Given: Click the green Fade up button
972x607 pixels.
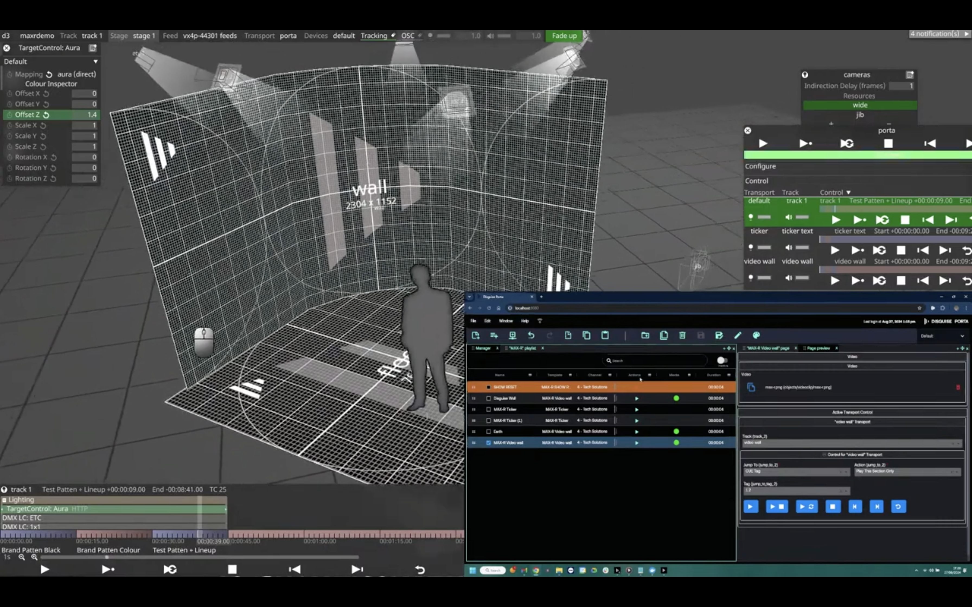Looking at the screenshot, I should [564, 36].
